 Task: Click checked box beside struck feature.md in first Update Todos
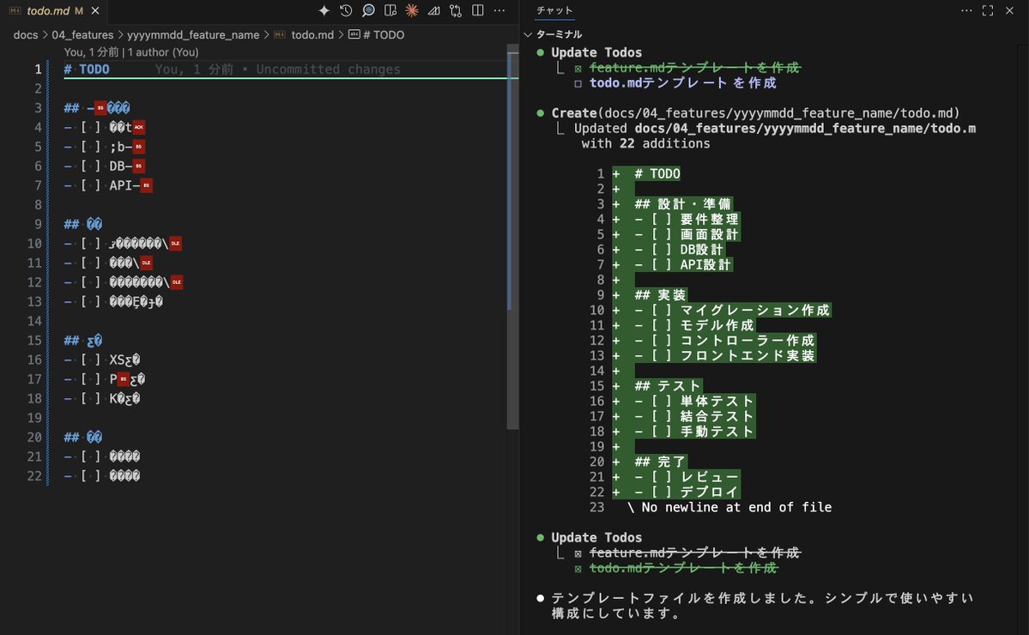pyautogui.click(x=578, y=69)
